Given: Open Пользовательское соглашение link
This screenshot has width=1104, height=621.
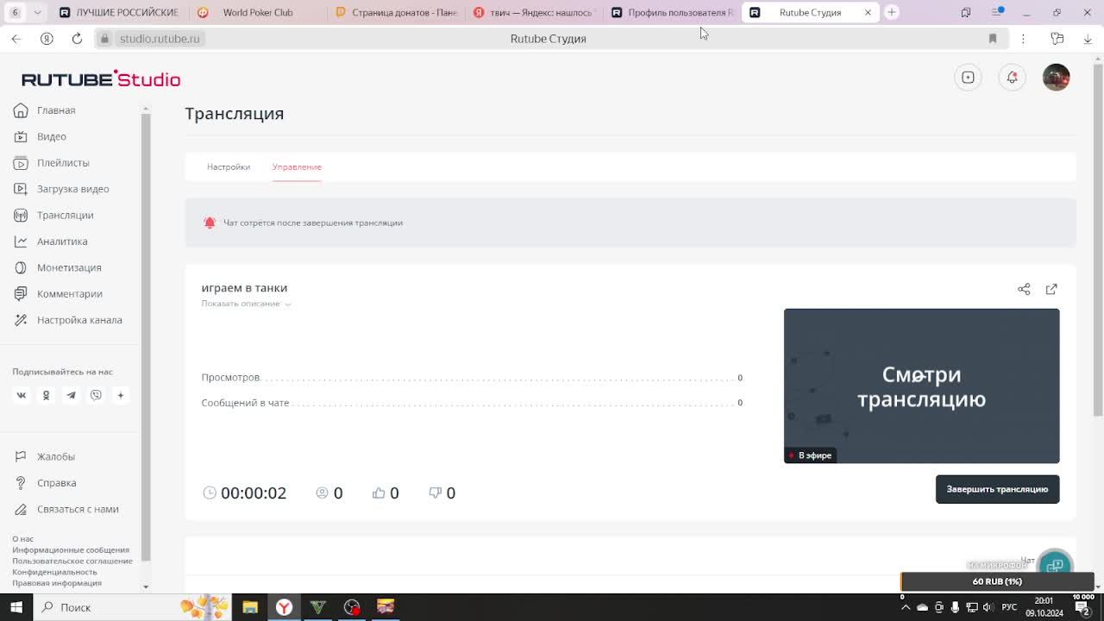Looking at the screenshot, I should pyautogui.click(x=72, y=561).
